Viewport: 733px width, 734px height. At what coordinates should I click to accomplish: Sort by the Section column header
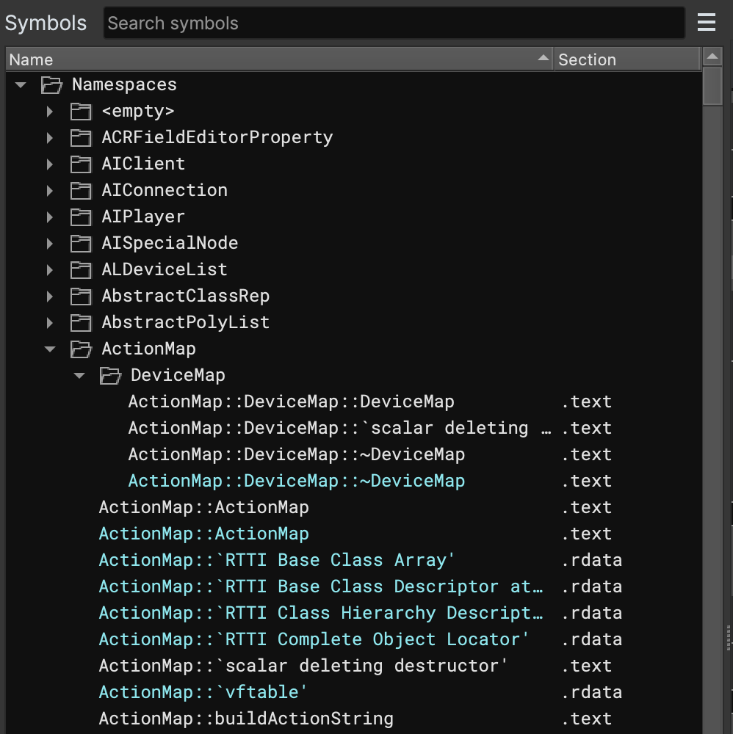point(627,59)
